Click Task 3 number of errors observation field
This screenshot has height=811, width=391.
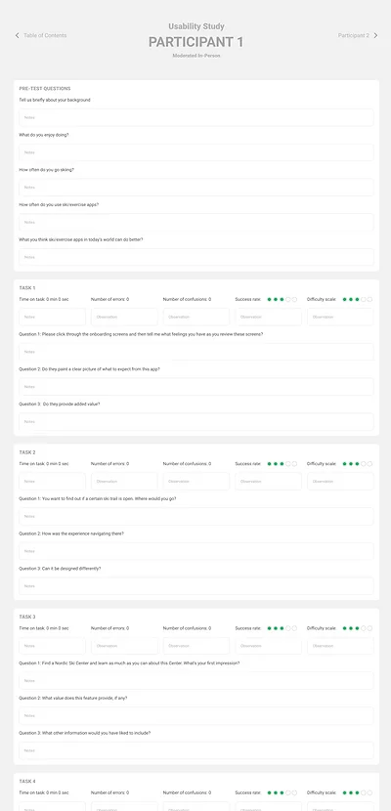coord(124,646)
